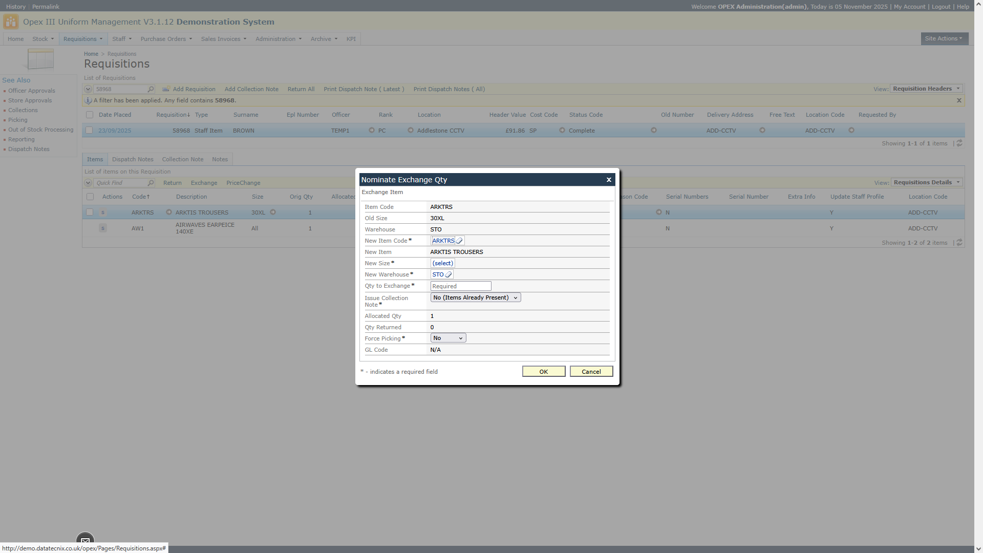Tick the checkbox for requisition 58968 row
The width and height of the screenshot is (983, 553).
[x=90, y=131]
